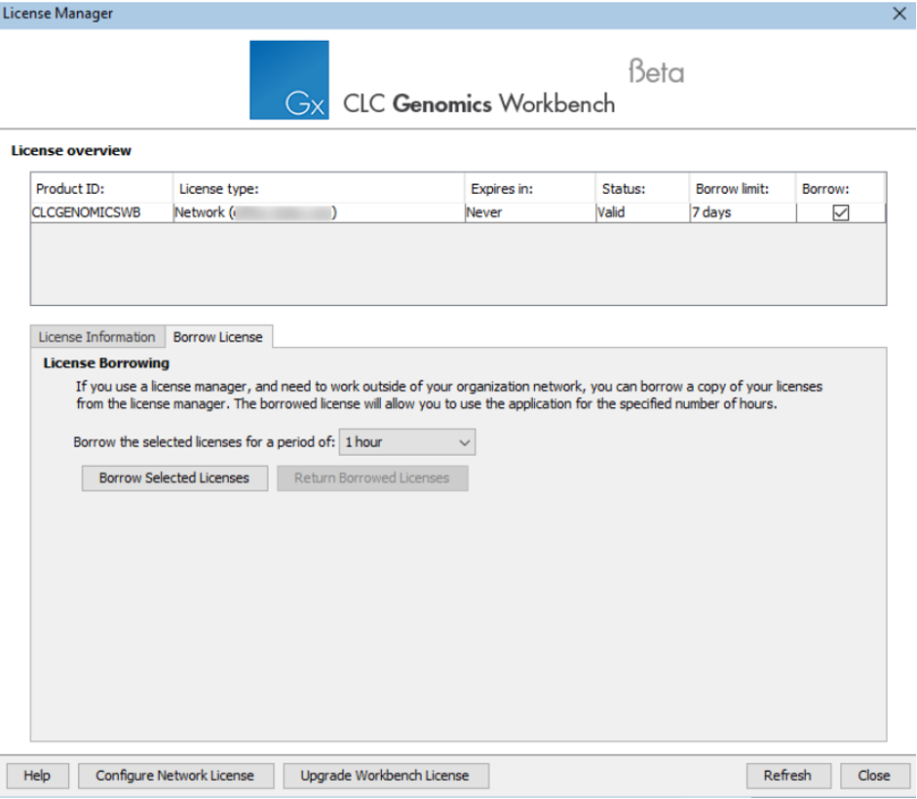The width and height of the screenshot is (917, 799).
Task: Refresh the license overview
Action: click(787, 776)
